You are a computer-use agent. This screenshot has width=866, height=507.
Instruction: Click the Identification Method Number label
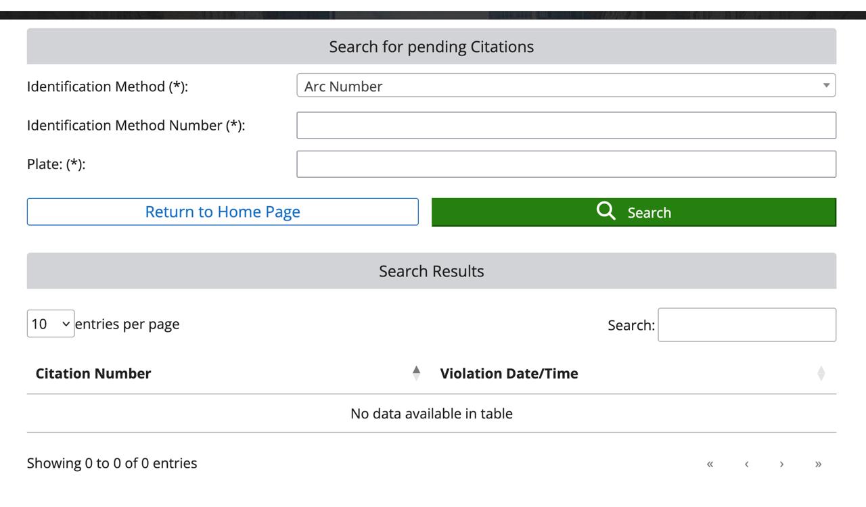tap(135, 126)
